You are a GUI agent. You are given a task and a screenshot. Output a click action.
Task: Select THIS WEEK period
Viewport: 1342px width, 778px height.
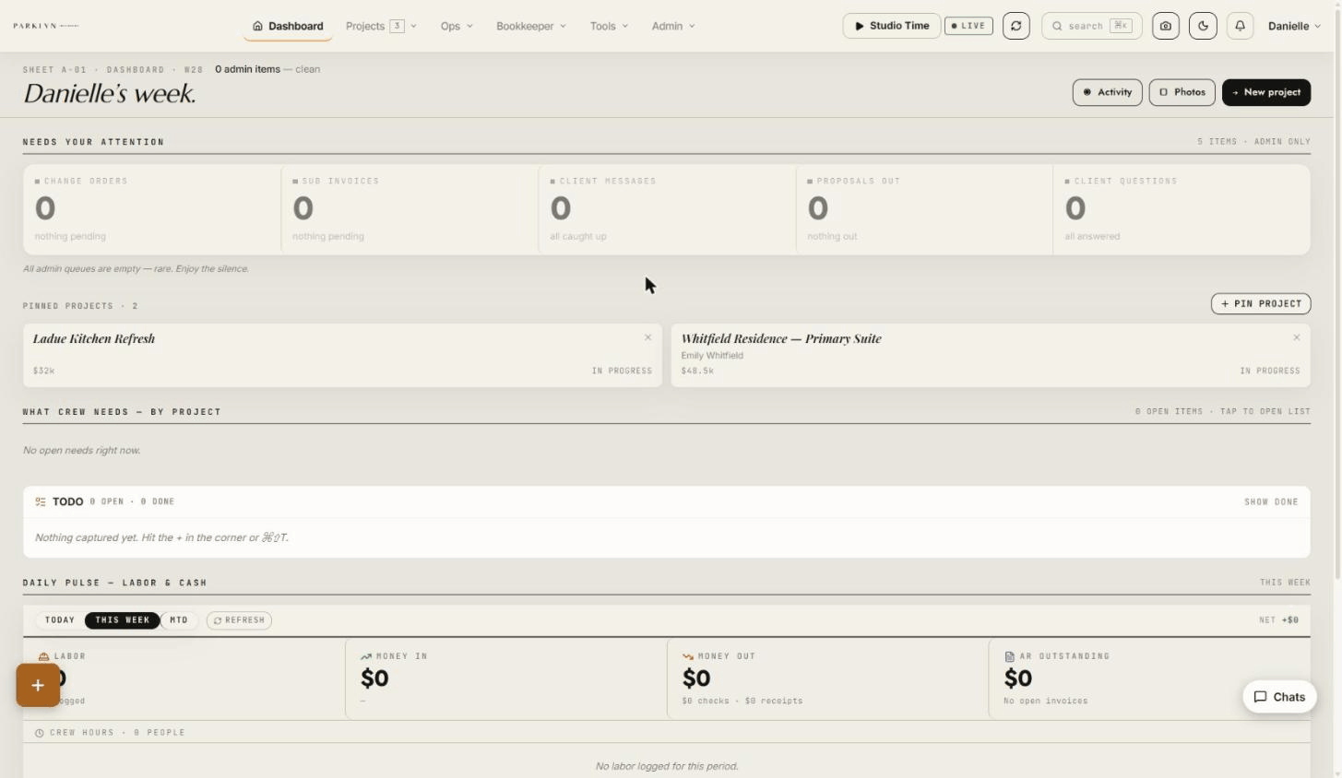pyautogui.click(x=123, y=620)
